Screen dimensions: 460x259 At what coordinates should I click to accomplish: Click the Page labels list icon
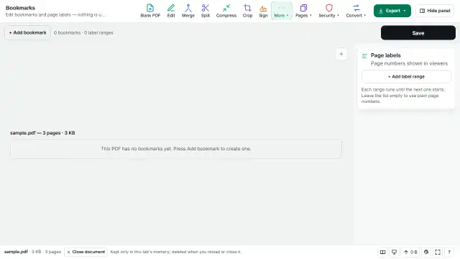pyautogui.click(x=364, y=56)
